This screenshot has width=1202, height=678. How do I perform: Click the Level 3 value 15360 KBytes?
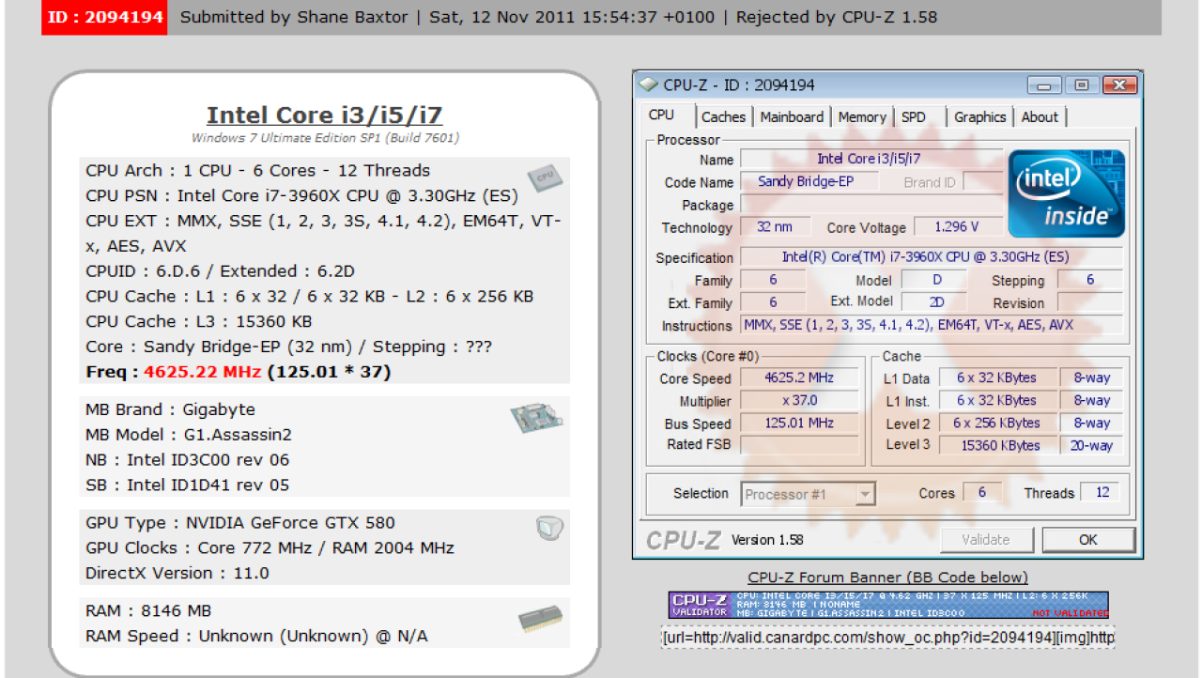coord(996,446)
